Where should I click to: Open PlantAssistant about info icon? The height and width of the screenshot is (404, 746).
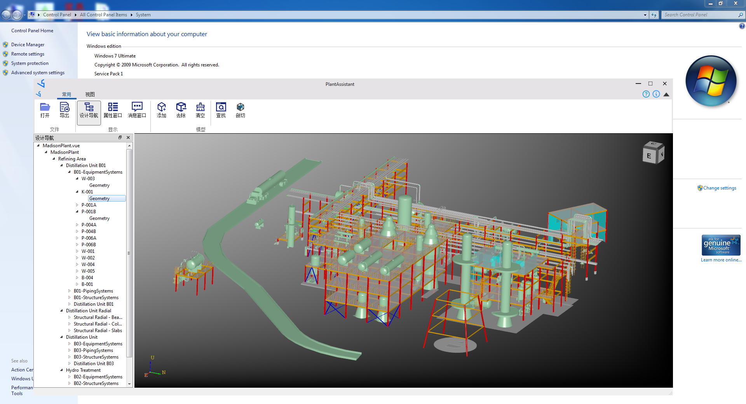tap(656, 94)
